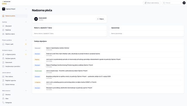Click the Natječaji briefcase icon
187x106 pixels.
point(3,30)
